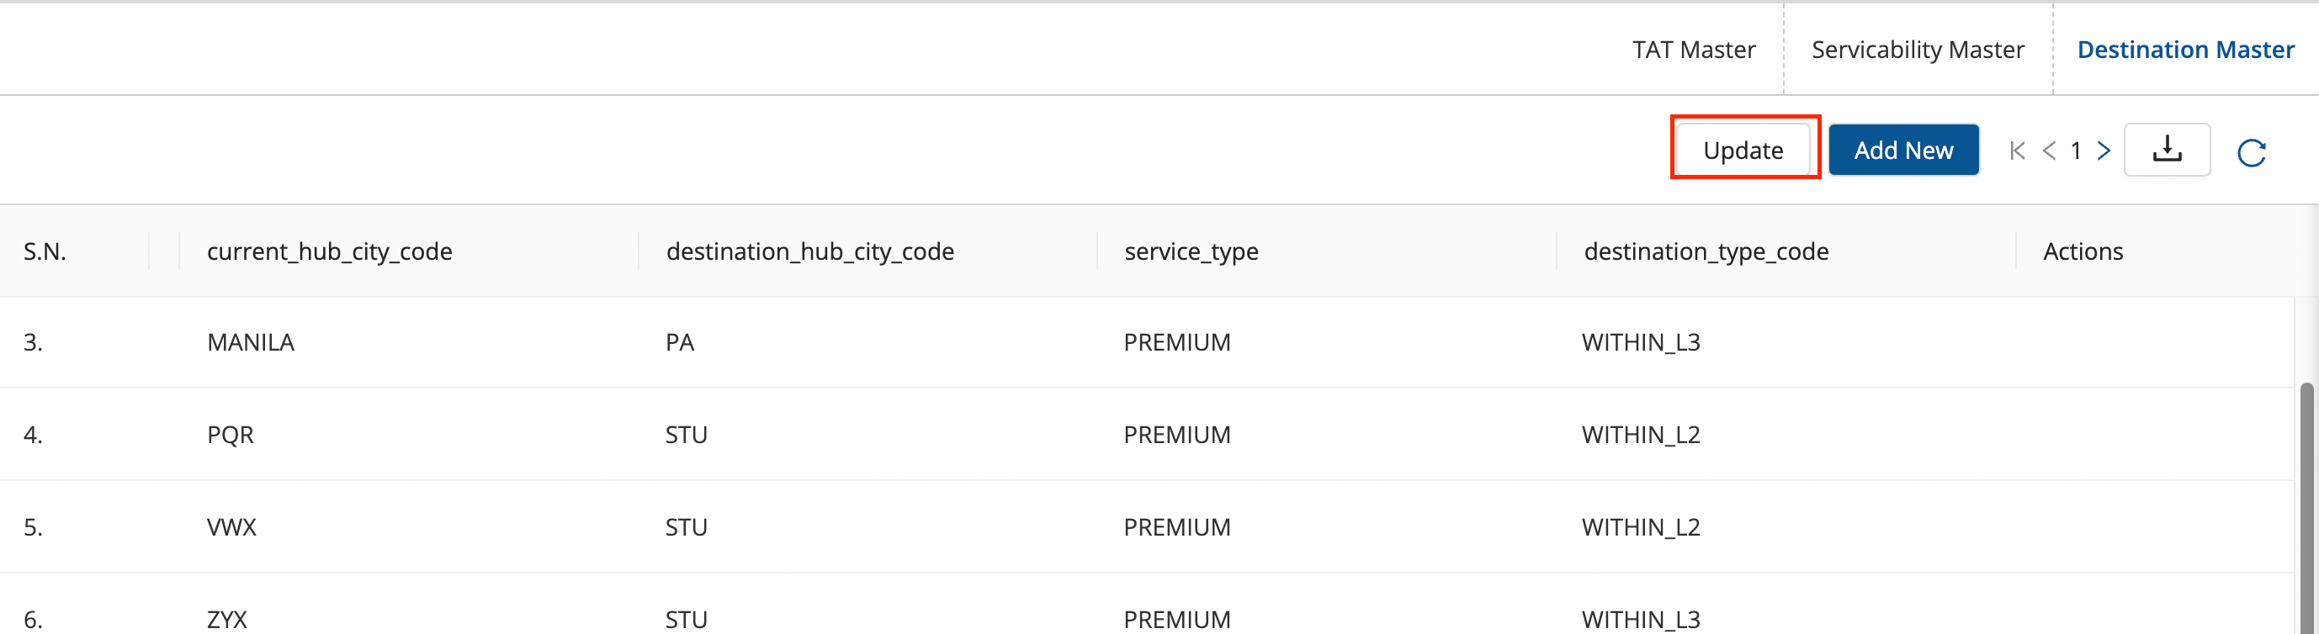Click the Add New button
Screen dimensions: 2319x634
(1903, 151)
